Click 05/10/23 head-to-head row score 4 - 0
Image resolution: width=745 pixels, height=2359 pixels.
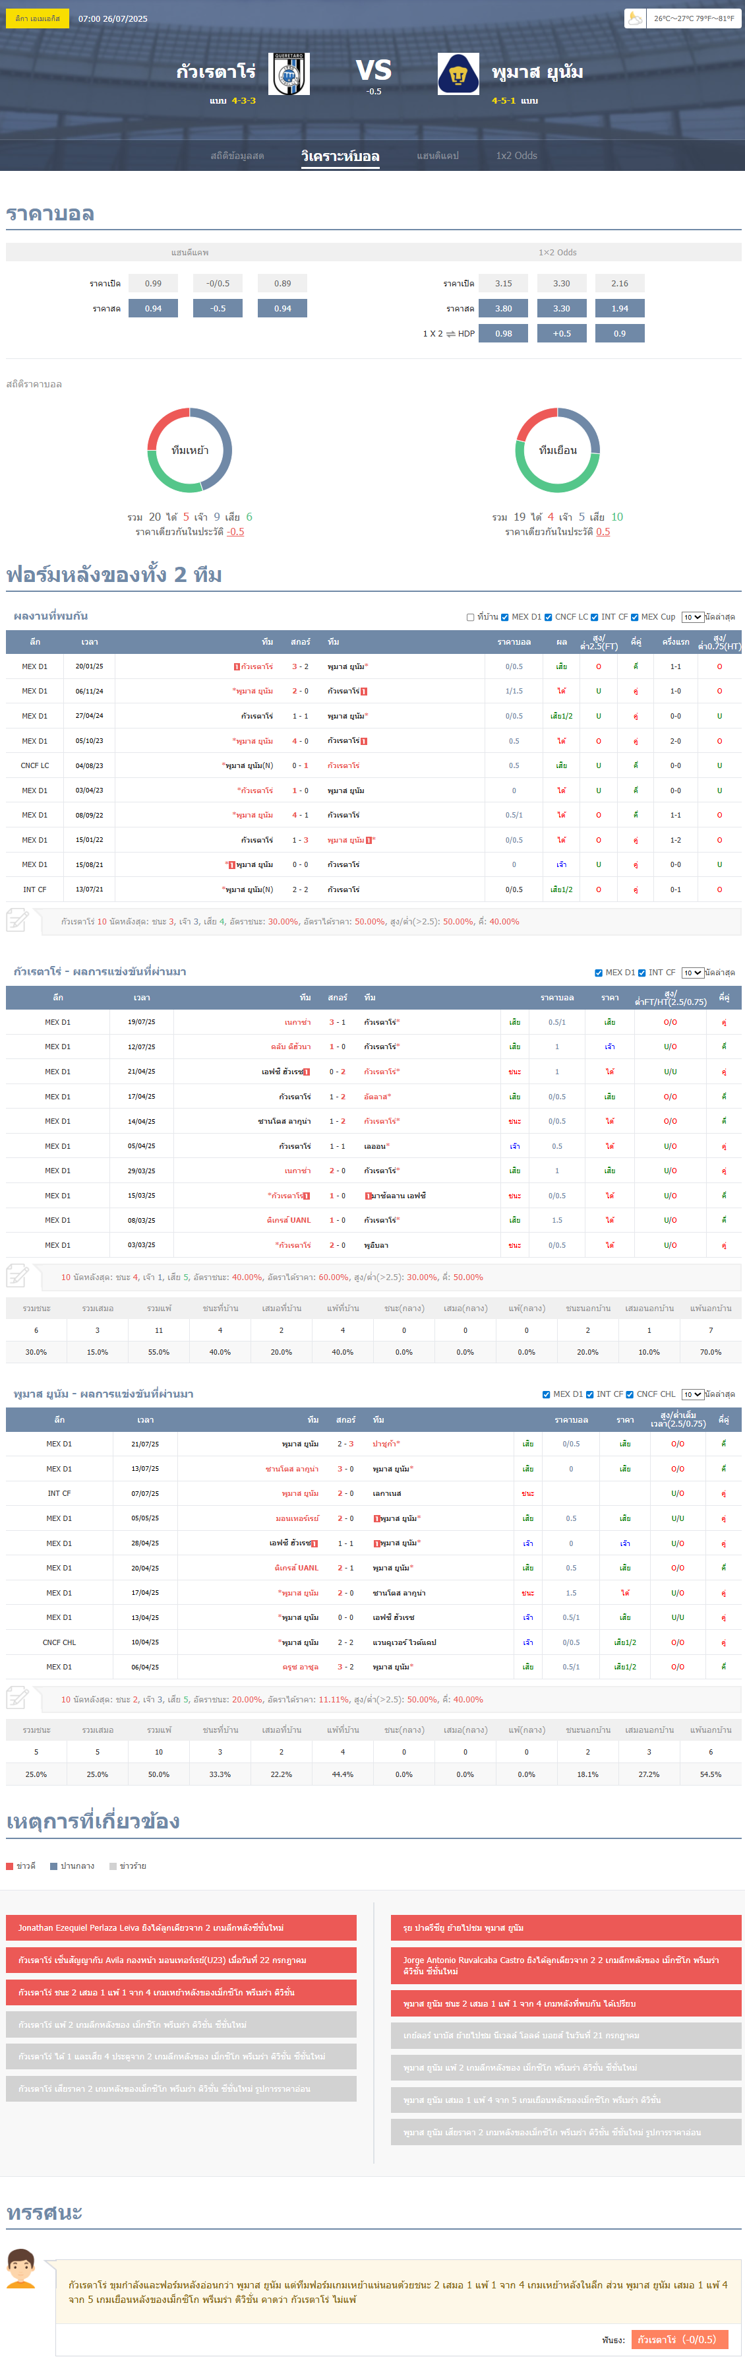[x=300, y=741]
